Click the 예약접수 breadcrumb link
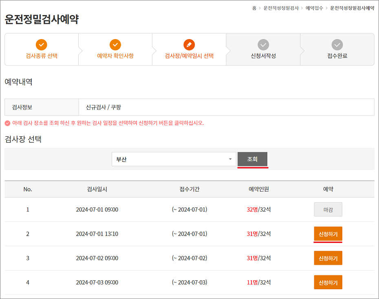 314,8
